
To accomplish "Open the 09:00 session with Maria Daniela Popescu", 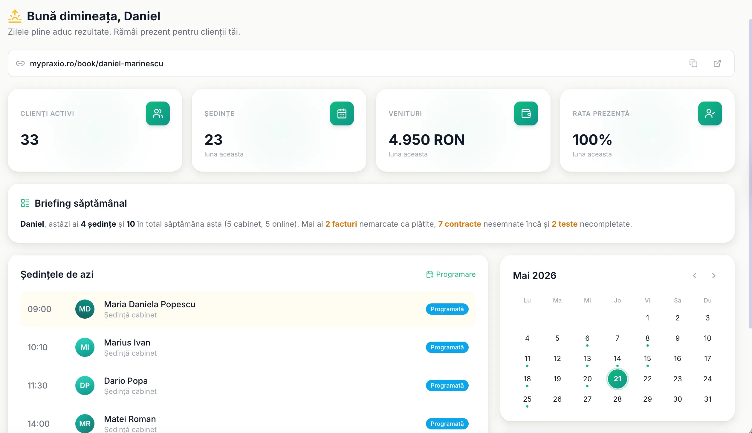I will 248,309.
